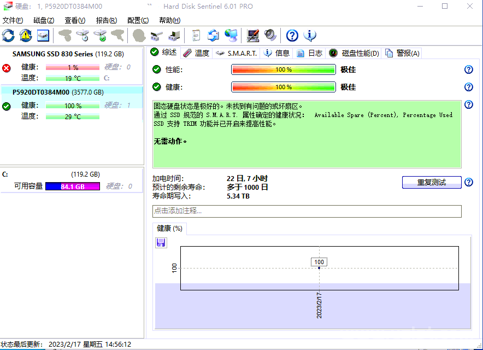Click the 重复测试 button
This screenshot has width=483, height=350.
[x=432, y=182]
